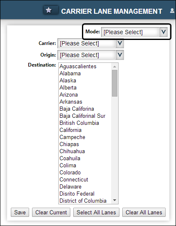This screenshot has width=176, height=226.
Task: Click the Clear All Lanes button
Action: pyautogui.click(x=144, y=212)
